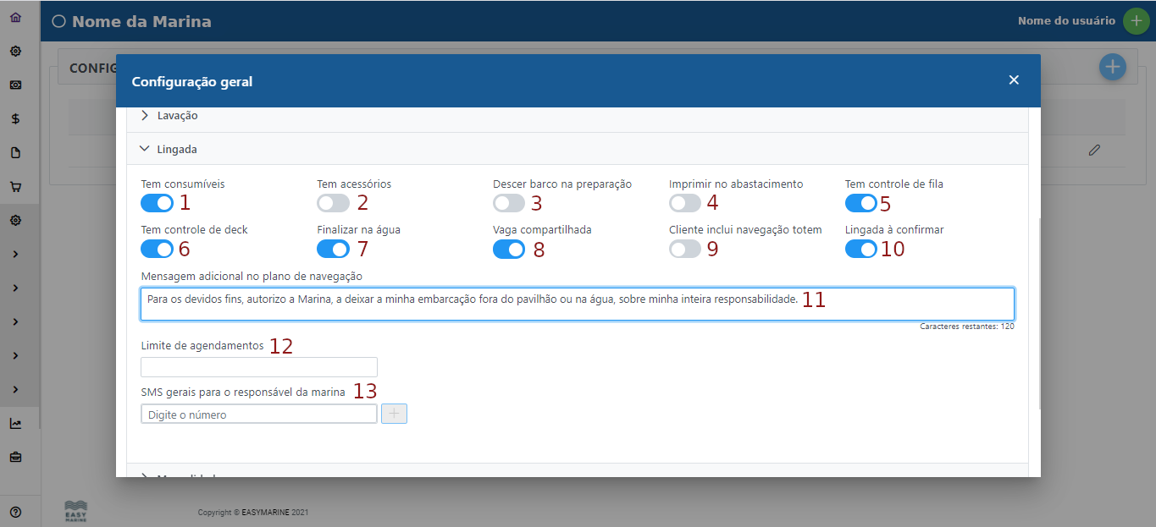Image resolution: width=1156 pixels, height=527 pixels.
Task: Open the Home icon in the sidebar
Action: coord(14,15)
